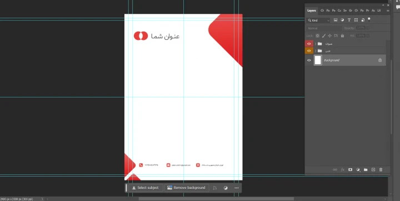
Task: Click the adjustment circle icon in contextual taskbar
Action: pos(226,188)
